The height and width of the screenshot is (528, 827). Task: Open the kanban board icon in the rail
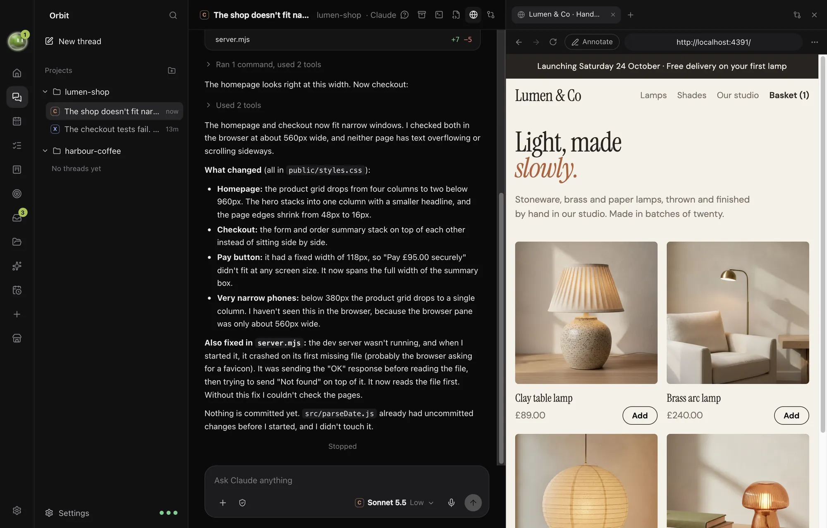pyautogui.click(x=17, y=169)
